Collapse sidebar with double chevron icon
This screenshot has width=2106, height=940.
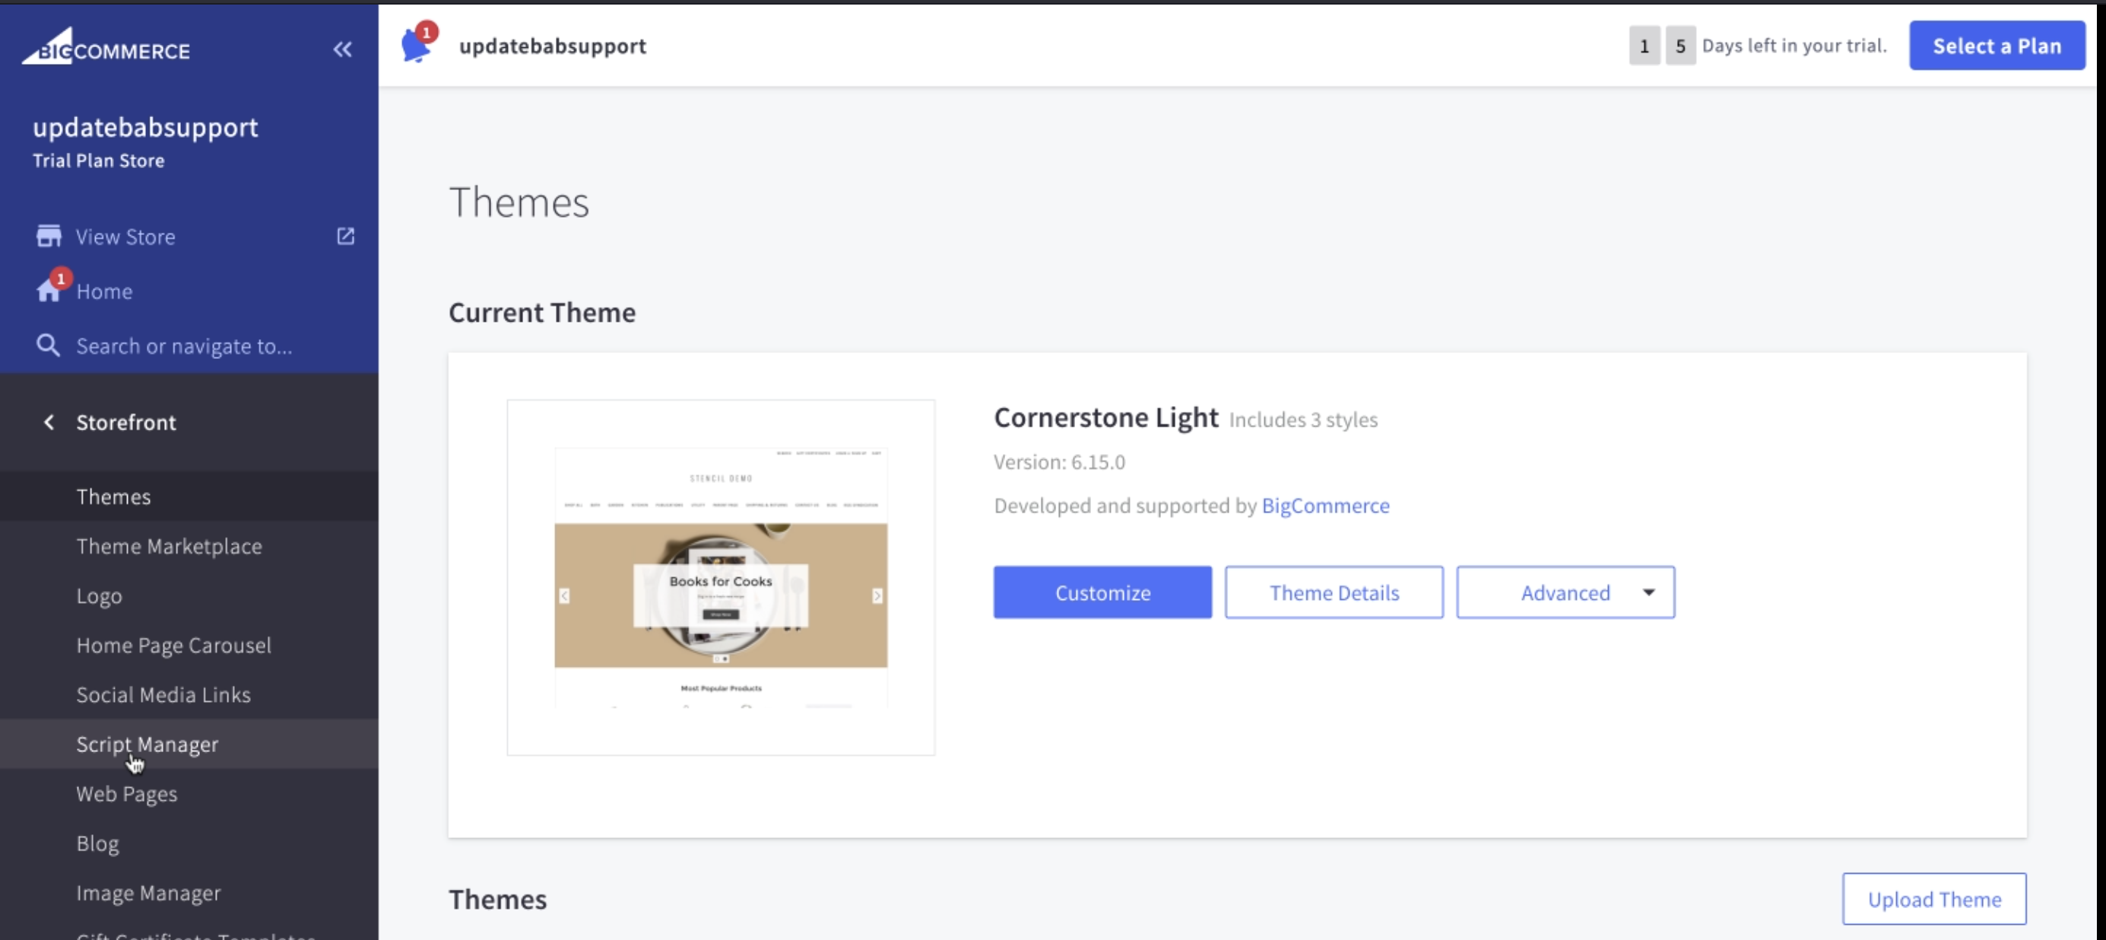click(343, 49)
